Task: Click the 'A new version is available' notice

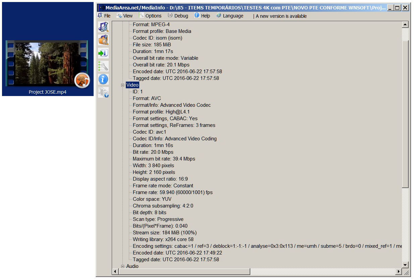Action: coord(281,16)
